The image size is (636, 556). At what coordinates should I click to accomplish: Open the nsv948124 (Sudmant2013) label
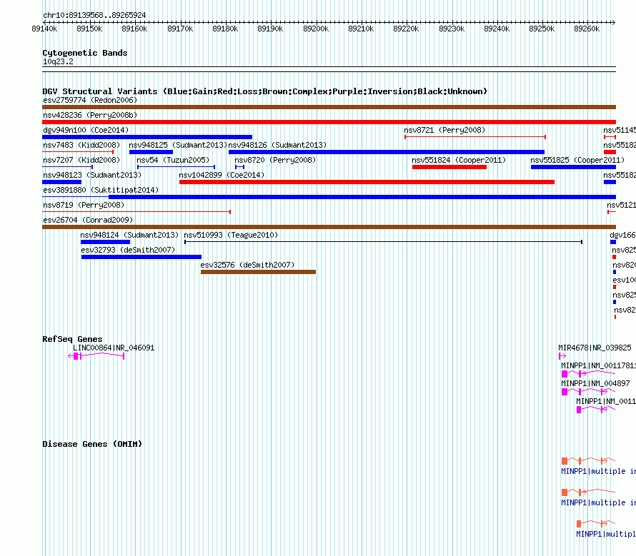(x=129, y=235)
